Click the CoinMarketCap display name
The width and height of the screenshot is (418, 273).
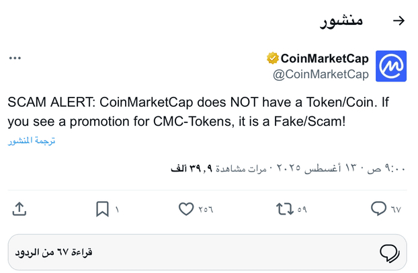tap(325, 58)
